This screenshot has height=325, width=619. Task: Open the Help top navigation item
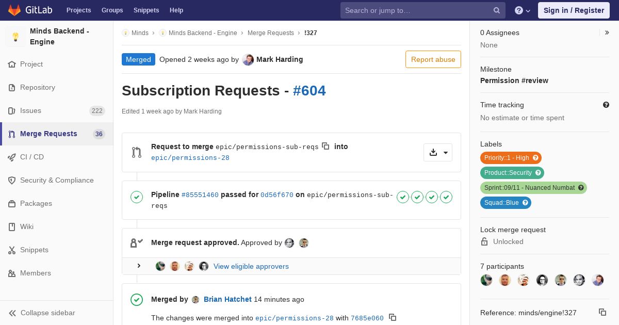(x=176, y=10)
